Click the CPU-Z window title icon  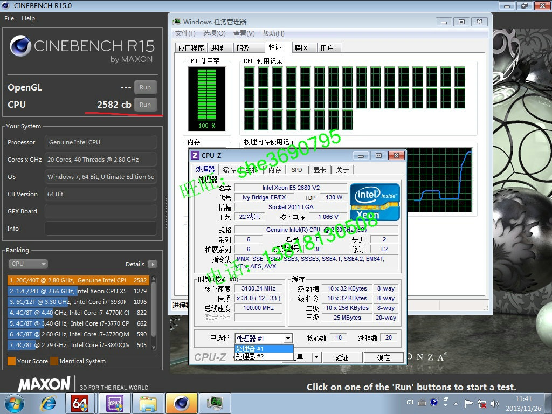pos(195,155)
